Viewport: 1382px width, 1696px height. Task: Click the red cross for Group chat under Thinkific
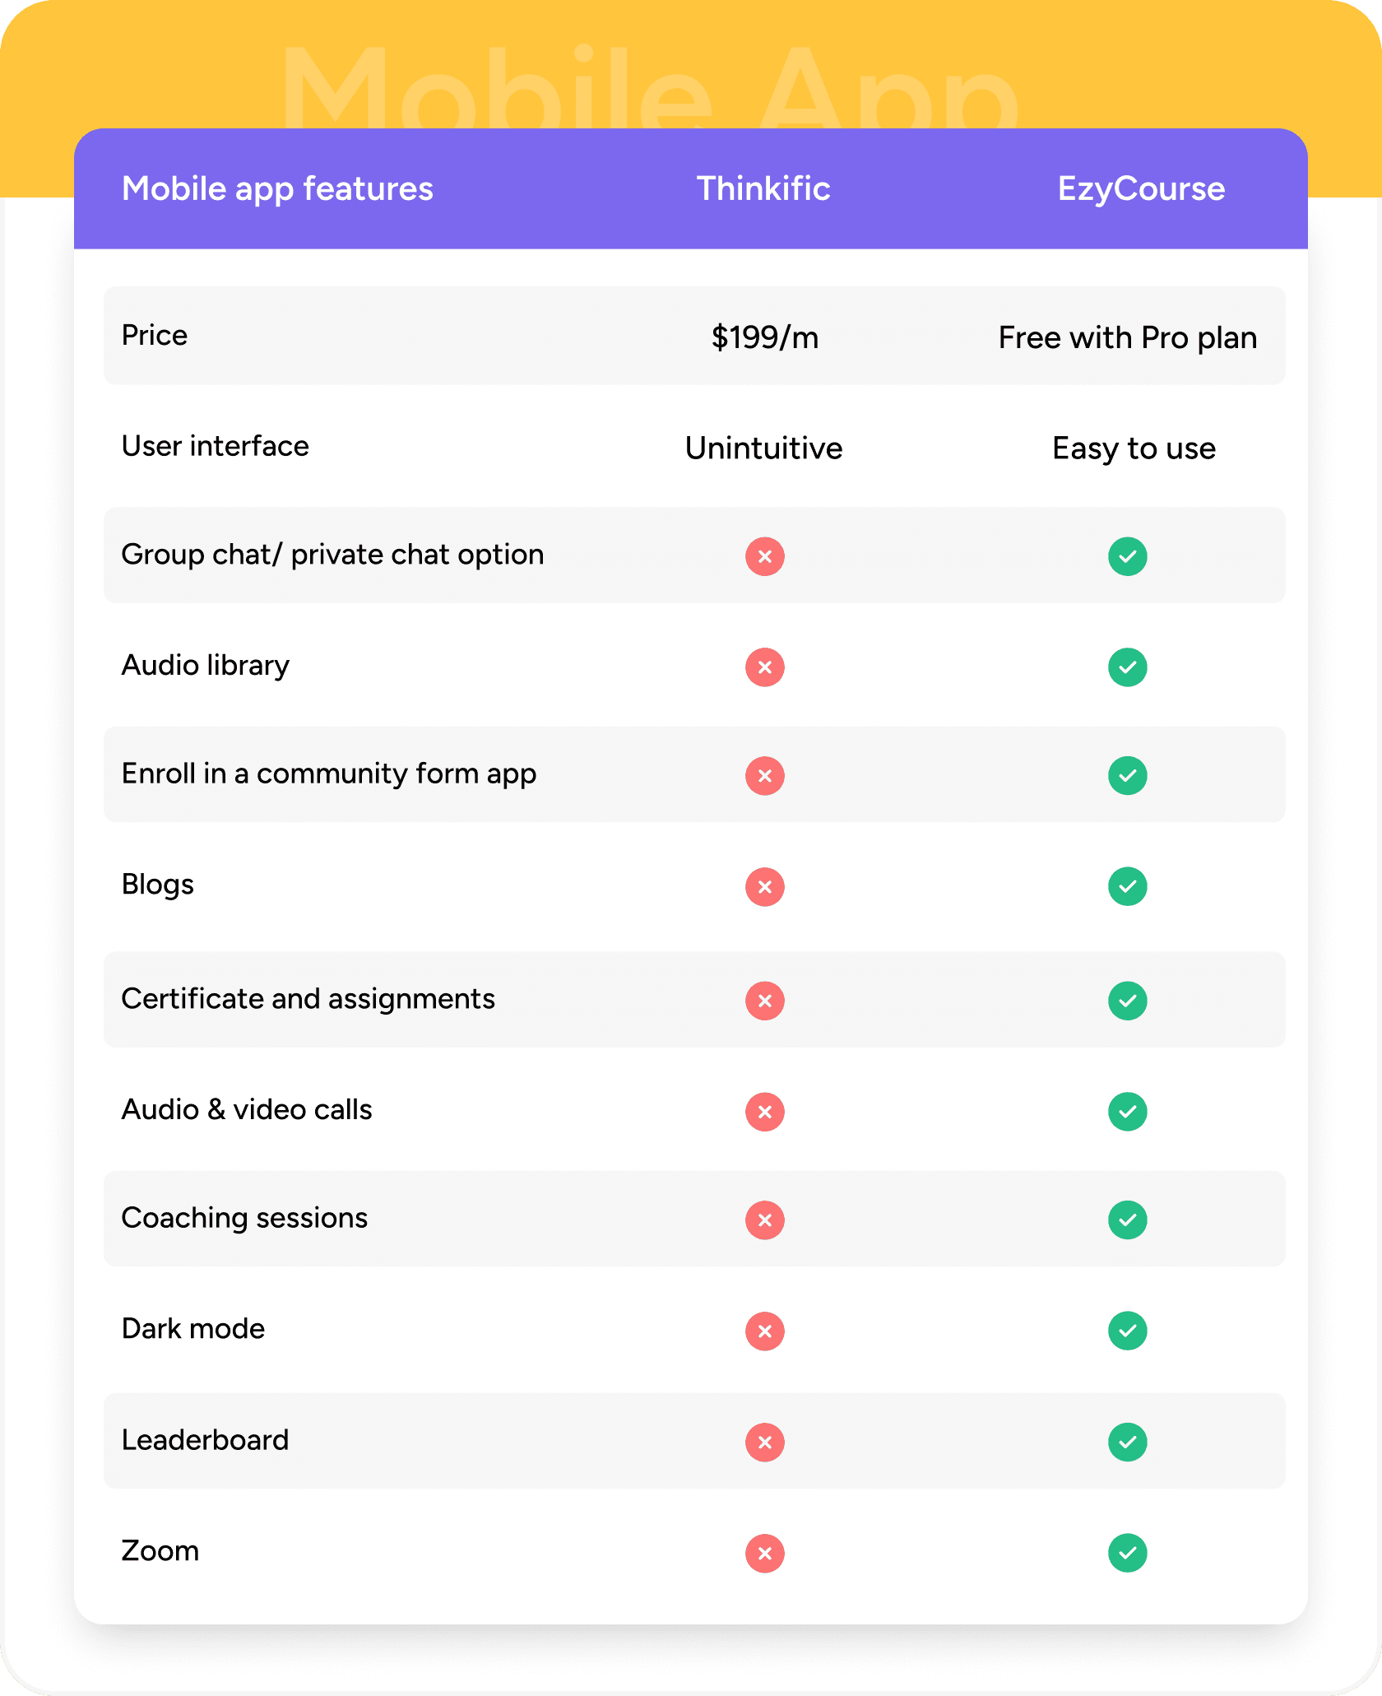click(764, 556)
